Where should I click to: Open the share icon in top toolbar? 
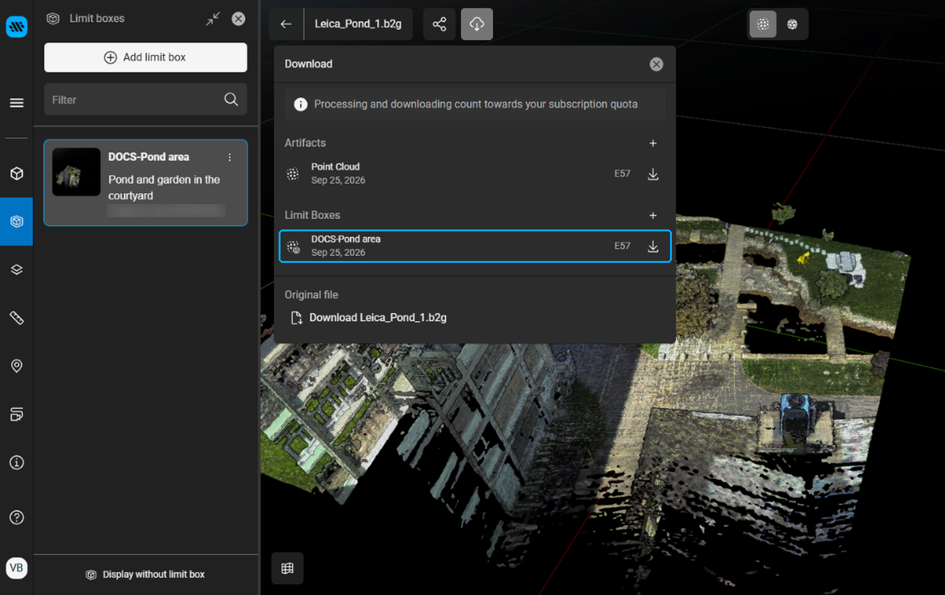(439, 24)
